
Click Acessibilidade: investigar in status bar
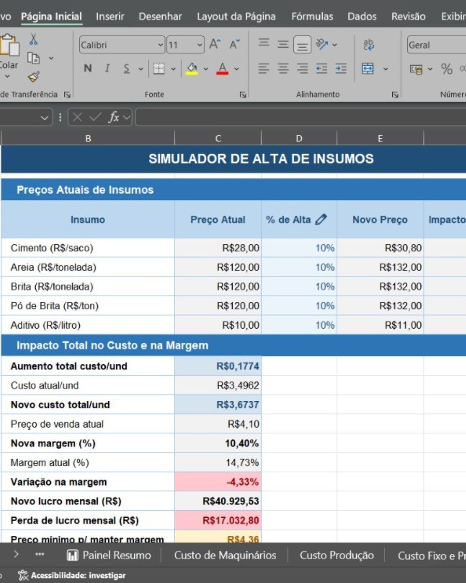pos(72,575)
